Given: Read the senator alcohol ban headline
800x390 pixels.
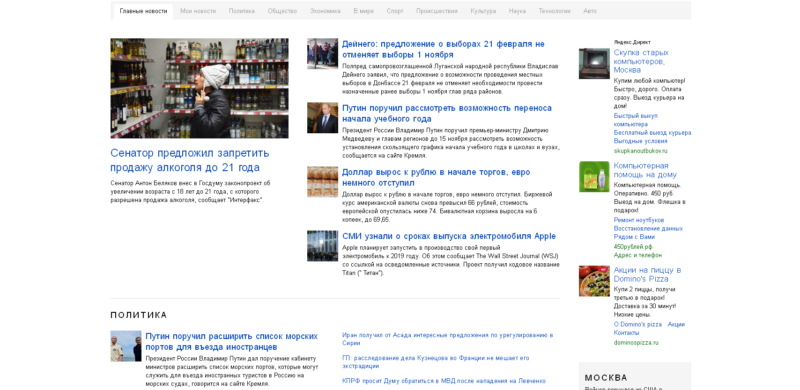Looking at the screenshot, I should 190,160.
